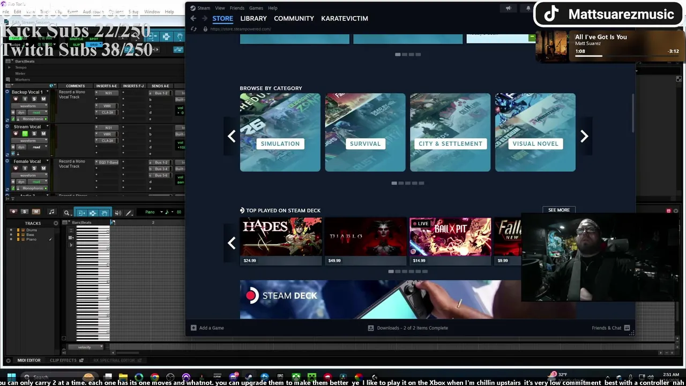Screen dimensions: 686x386
Task: Open waveform view dropdown on Stream Vocal
Action: 29,140
